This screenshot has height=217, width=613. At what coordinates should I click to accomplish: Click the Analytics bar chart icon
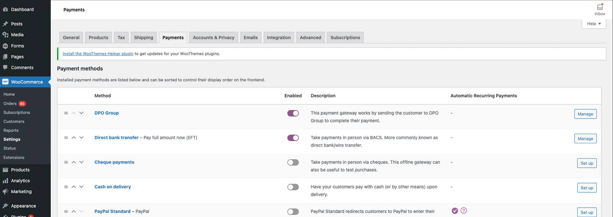click(x=5, y=181)
